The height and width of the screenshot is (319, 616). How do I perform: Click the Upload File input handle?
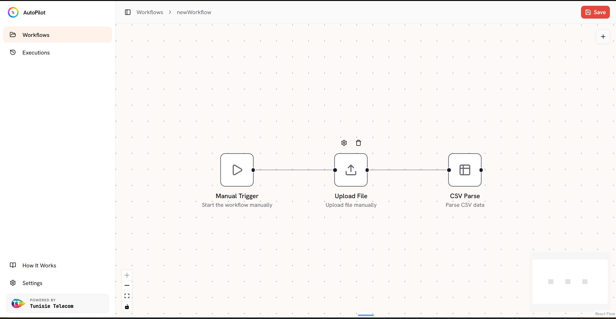tap(335, 170)
